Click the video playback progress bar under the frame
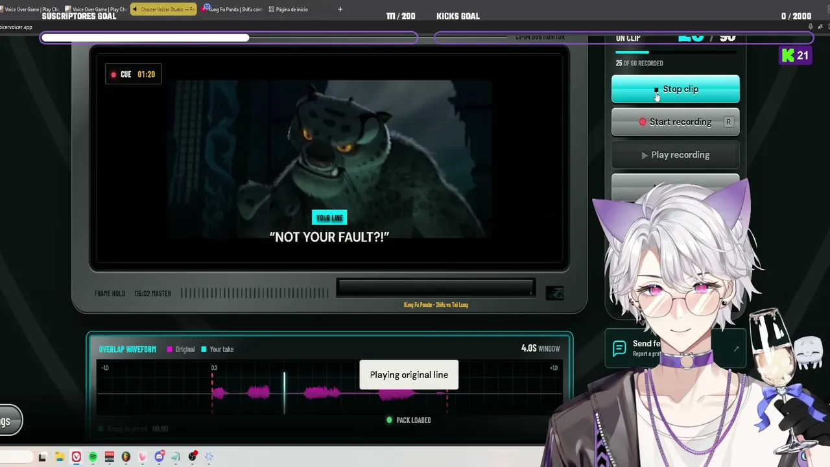Image resolution: width=830 pixels, height=467 pixels. [435, 288]
